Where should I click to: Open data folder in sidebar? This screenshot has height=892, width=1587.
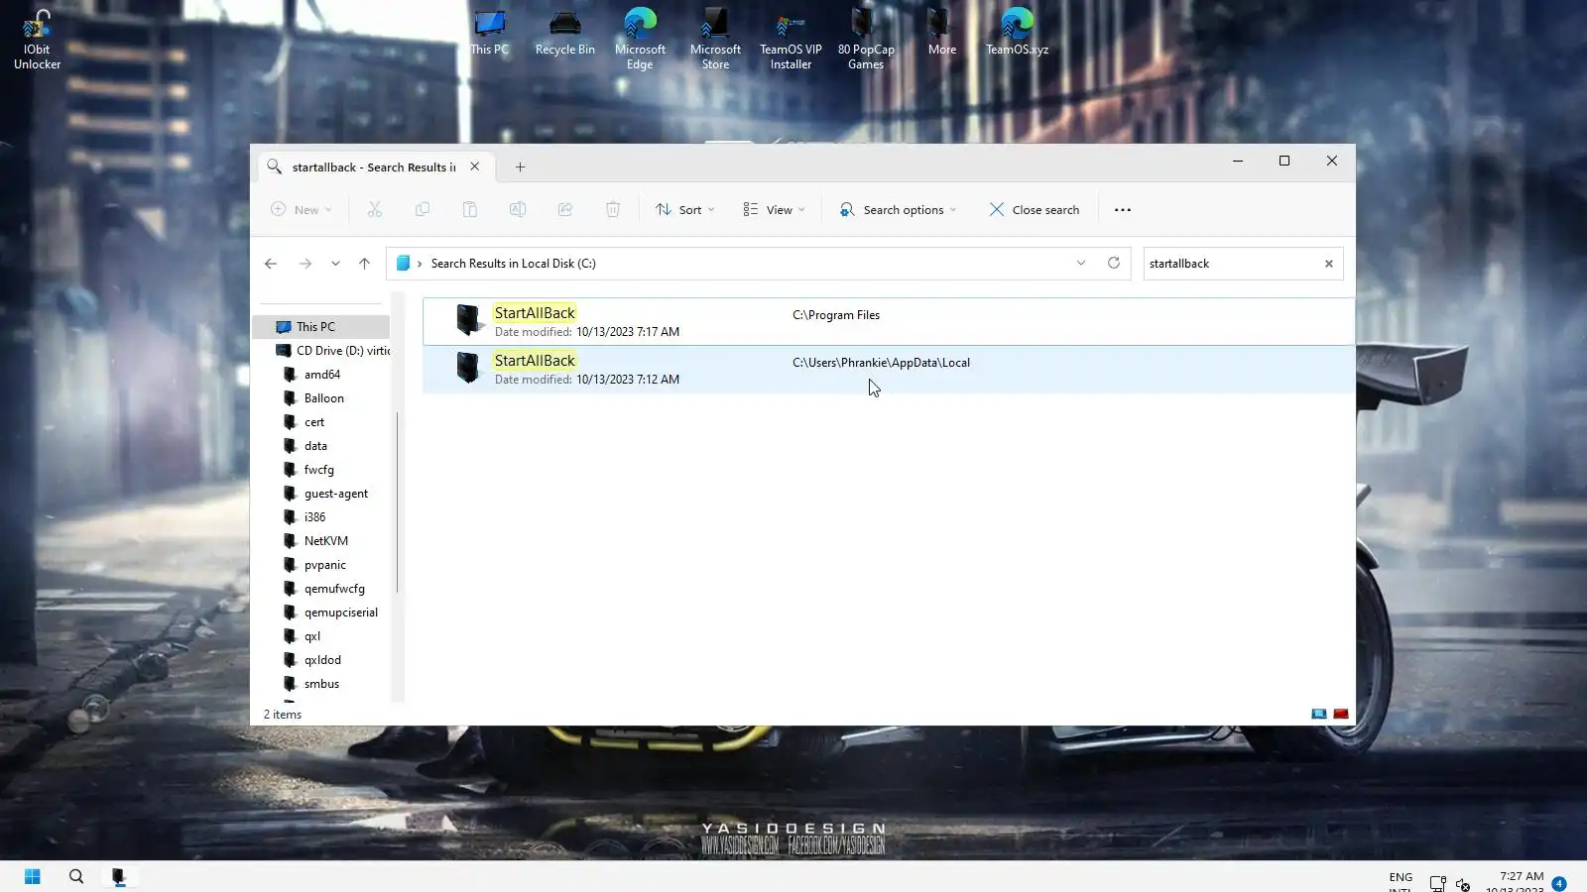[315, 446]
